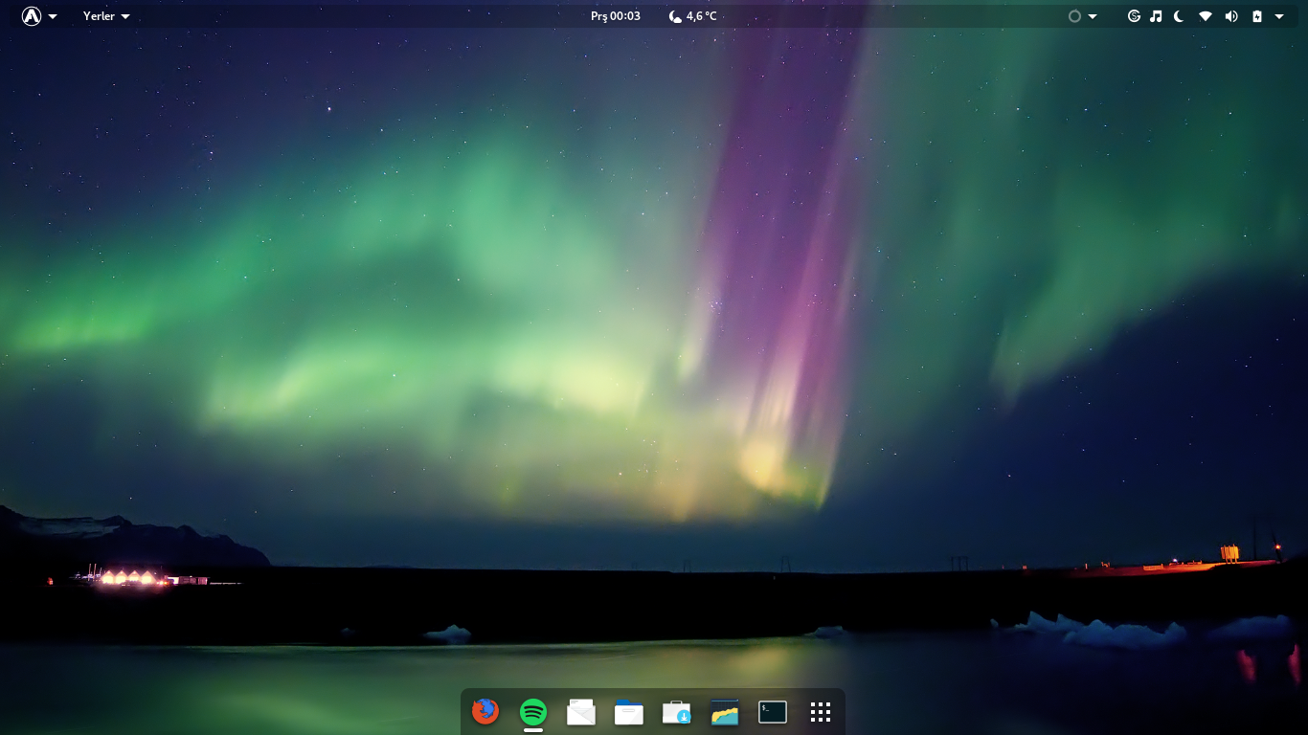Screen dimensions: 1308x735
Task: Click the battery charging indicator
Action: click(x=1257, y=16)
